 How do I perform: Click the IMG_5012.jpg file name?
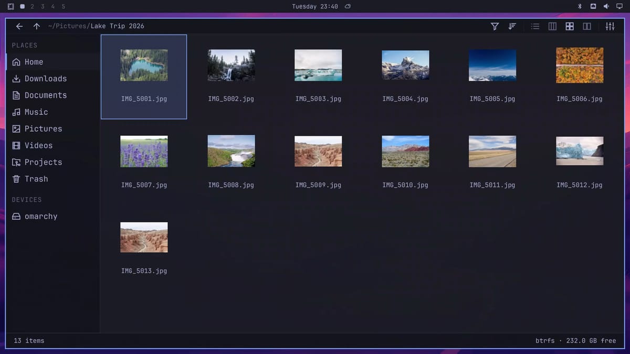pos(580,185)
